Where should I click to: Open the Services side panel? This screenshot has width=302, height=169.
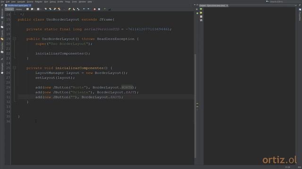(2, 14)
